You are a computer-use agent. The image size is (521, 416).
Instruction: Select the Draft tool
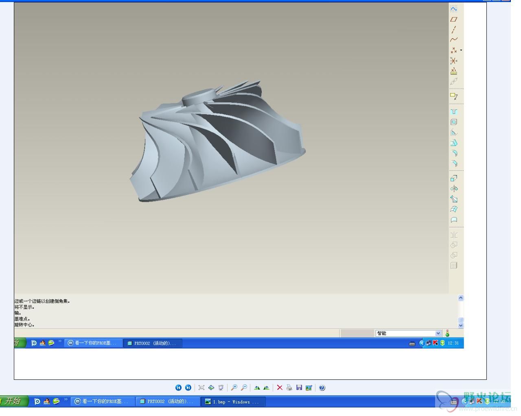tap(454, 143)
